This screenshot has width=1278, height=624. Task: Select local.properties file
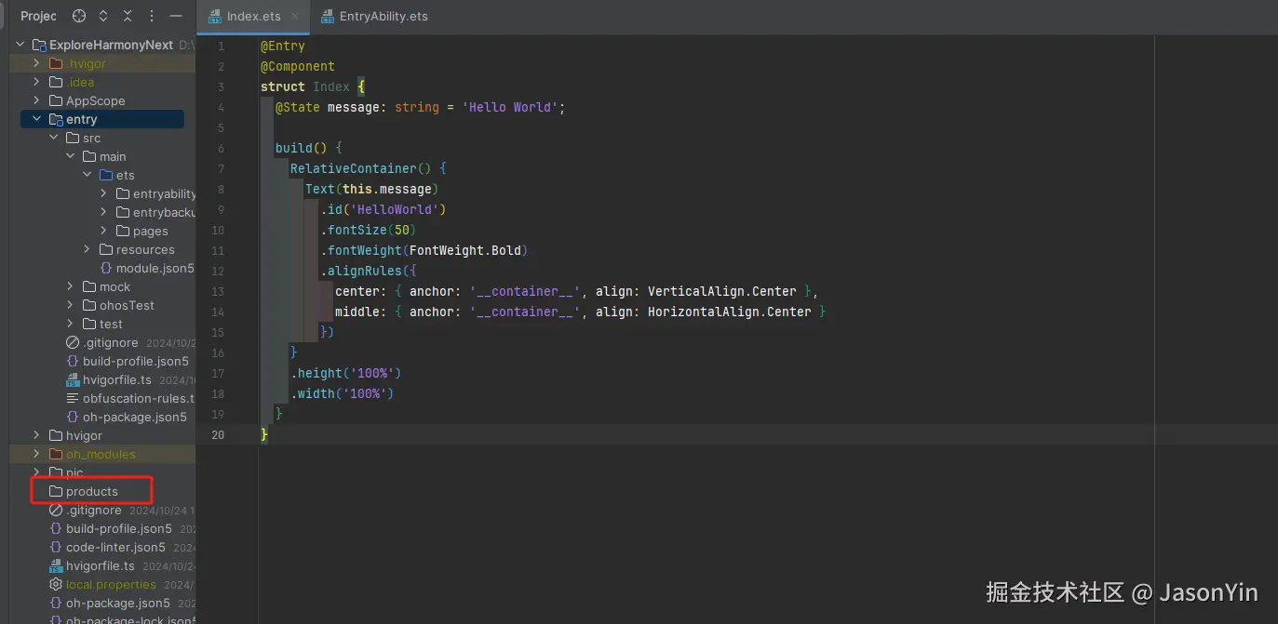pos(111,584)
